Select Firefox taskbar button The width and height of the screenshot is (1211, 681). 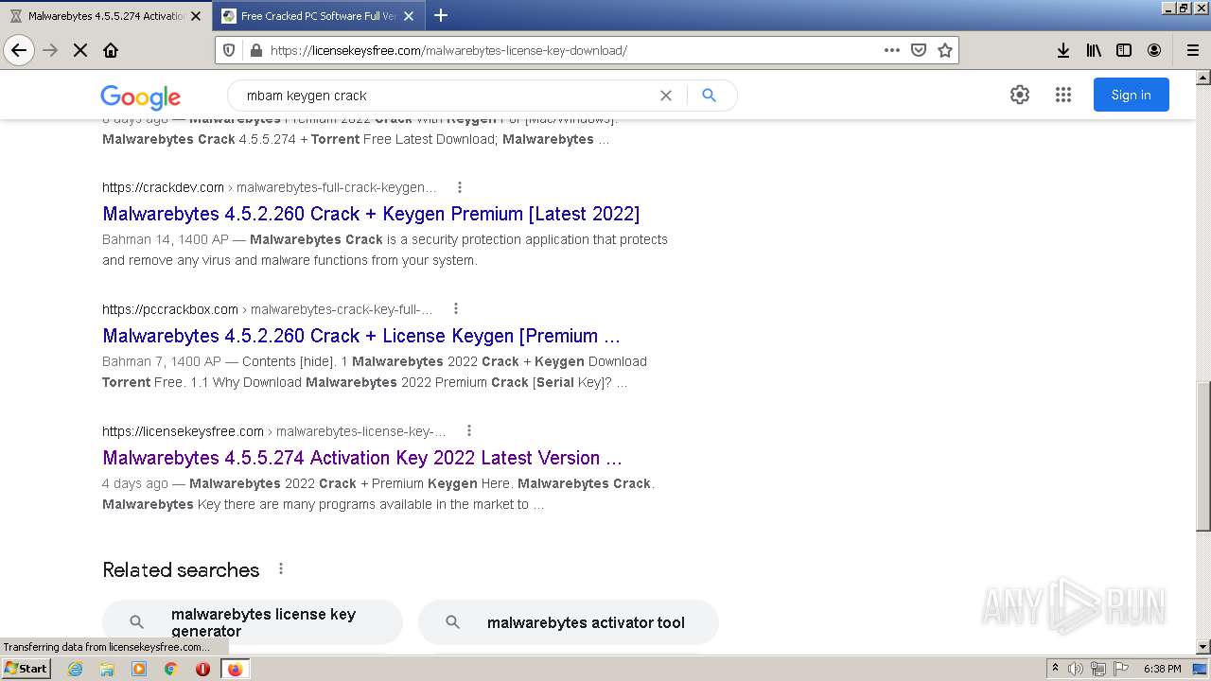coord(235,669)
